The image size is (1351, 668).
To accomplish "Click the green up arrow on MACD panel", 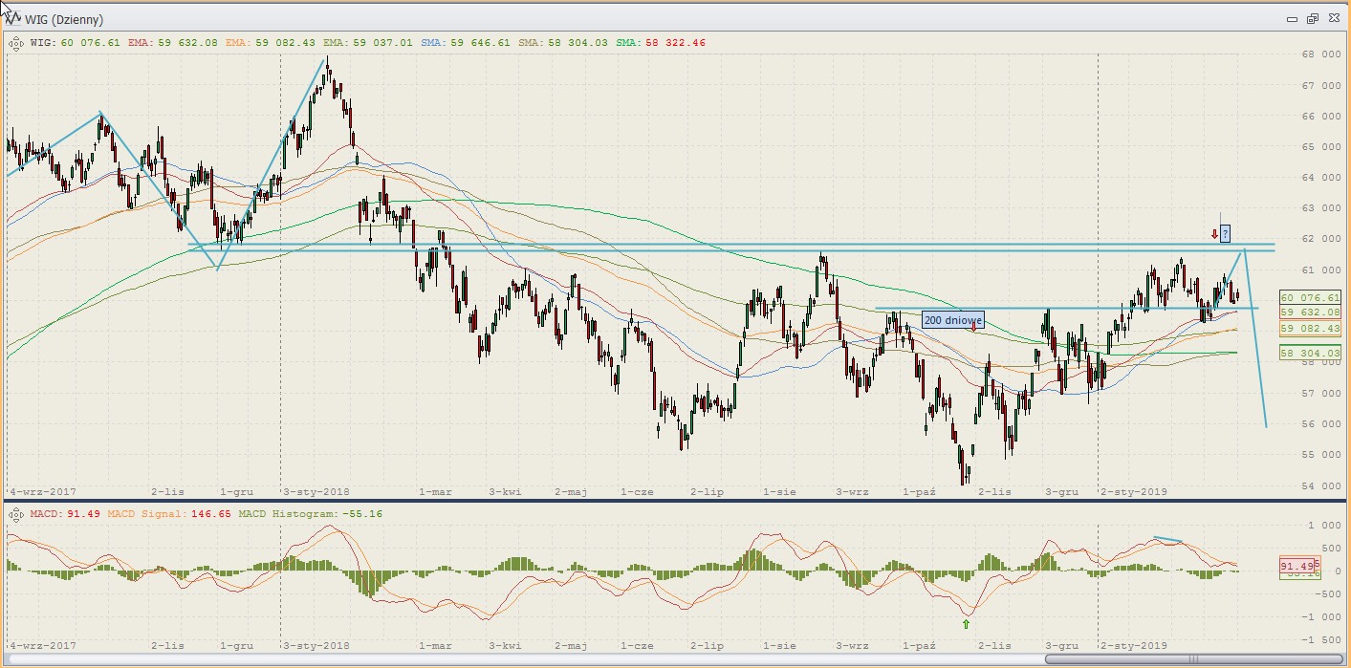I will click(966, 624).
